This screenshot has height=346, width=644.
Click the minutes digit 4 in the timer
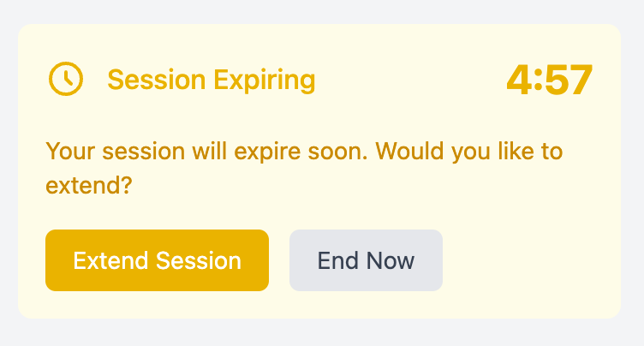[519, 80]
